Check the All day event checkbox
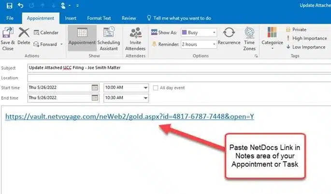The image size is (331, 194). pyautogui.click(x=156, y=88)
